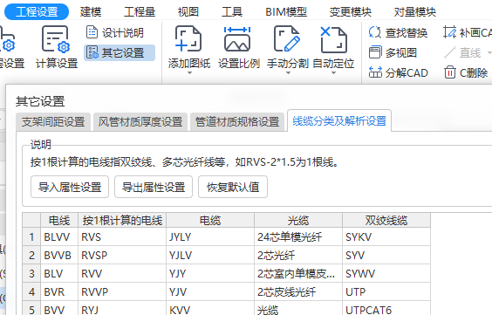The image size is (492, 315).
Task: Open the 工具 ribbon tab
Action: pos(232,12)
